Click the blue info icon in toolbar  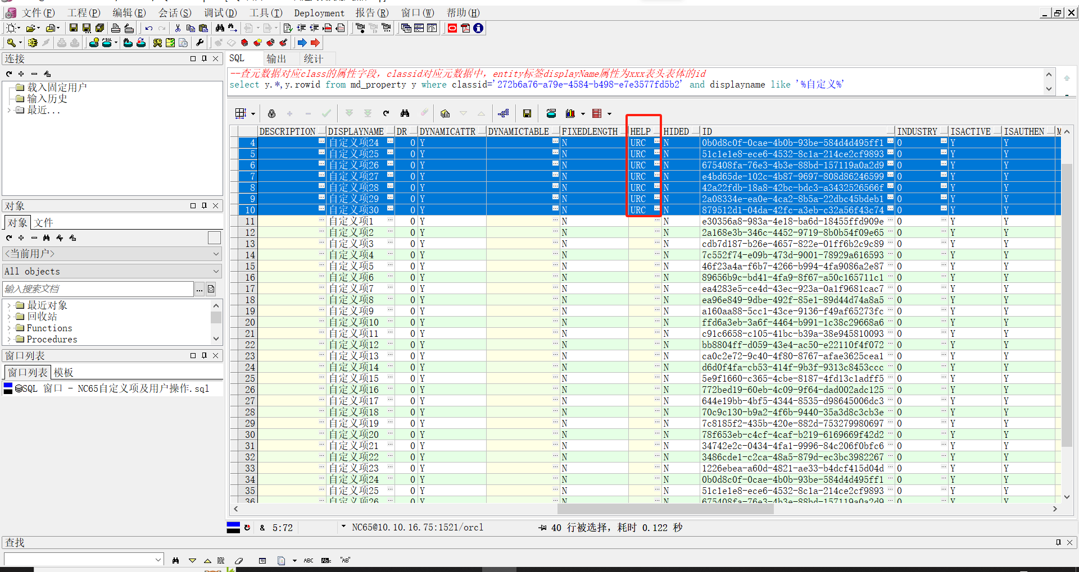click(478, 28)
